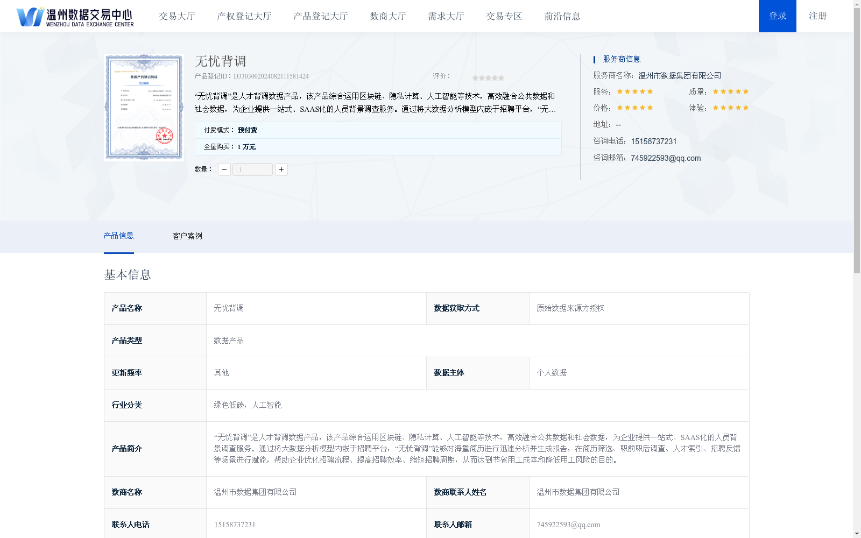Click the table email 745922593@qq.com
This screenshot has width=861, height=538.
(x=568, y=525)
